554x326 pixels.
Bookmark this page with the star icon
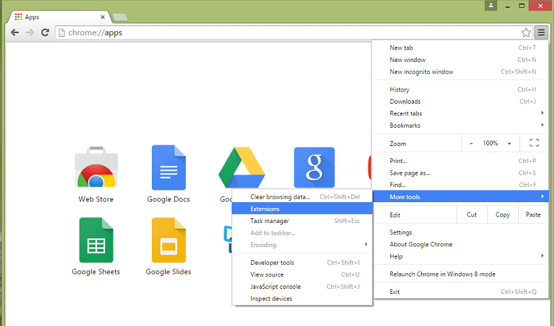click(x=526, y=33)
